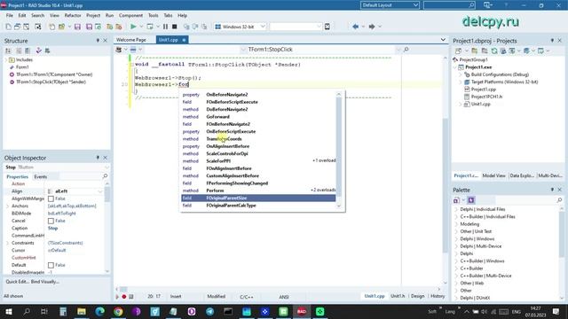This screenshot has height=319, width=568.
Task: Switch to Design bottom tab
Action: (x=417, y=296)
